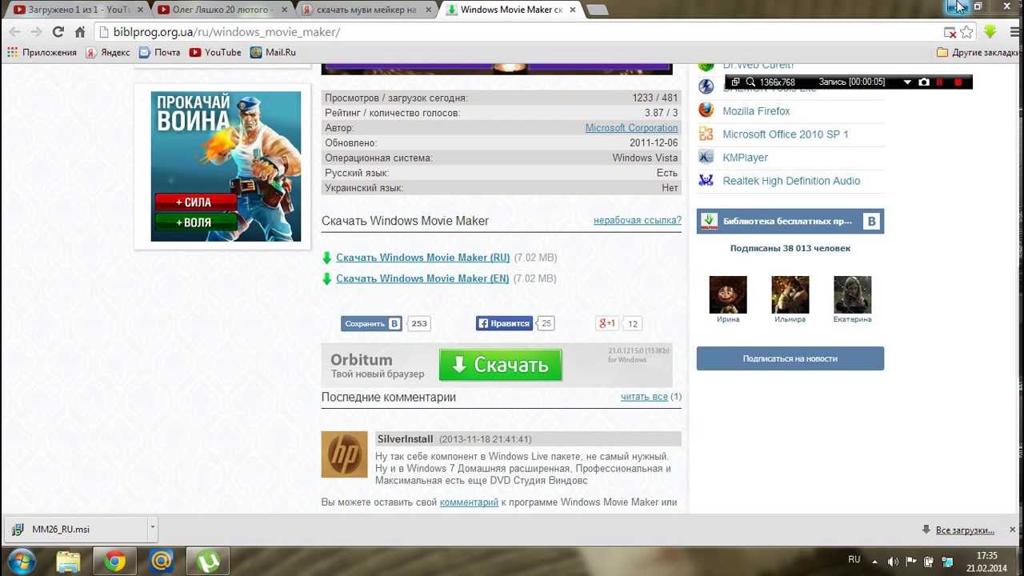Image resolution: width=1024 pixels, height=576 pixels.
Task: Open the Яндекс bookmark
Action: [x=107, y=52]
